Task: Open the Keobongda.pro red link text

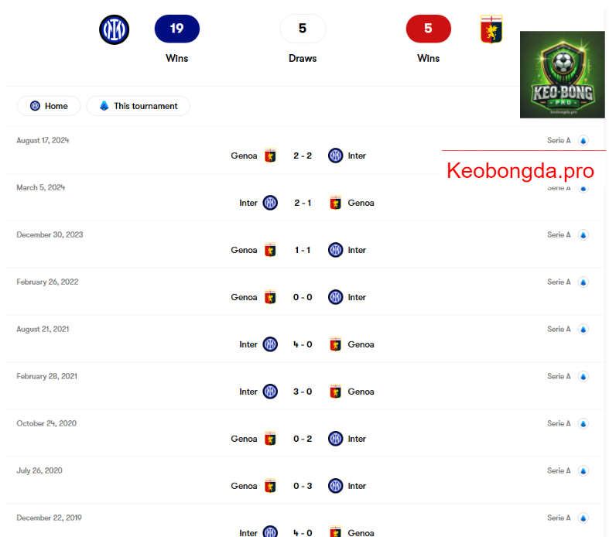Action: [x=521, y=170]
